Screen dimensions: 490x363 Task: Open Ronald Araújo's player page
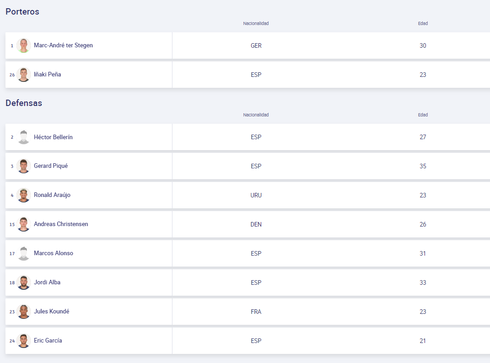click(x=52, y=195)
